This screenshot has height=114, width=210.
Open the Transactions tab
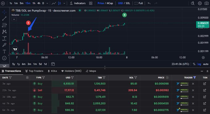point(11,71)
